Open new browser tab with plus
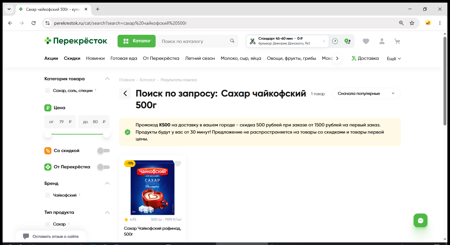This screenshot has width=450, height=245. 98,9
